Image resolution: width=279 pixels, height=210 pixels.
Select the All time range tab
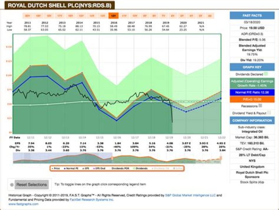(210, 16)
